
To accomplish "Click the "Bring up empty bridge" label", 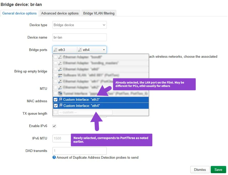I will pyautogui.click(x=31, y=71).
